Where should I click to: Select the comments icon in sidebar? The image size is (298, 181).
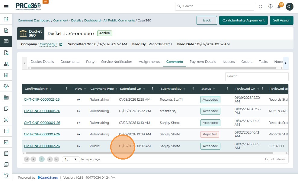point(6,41)
